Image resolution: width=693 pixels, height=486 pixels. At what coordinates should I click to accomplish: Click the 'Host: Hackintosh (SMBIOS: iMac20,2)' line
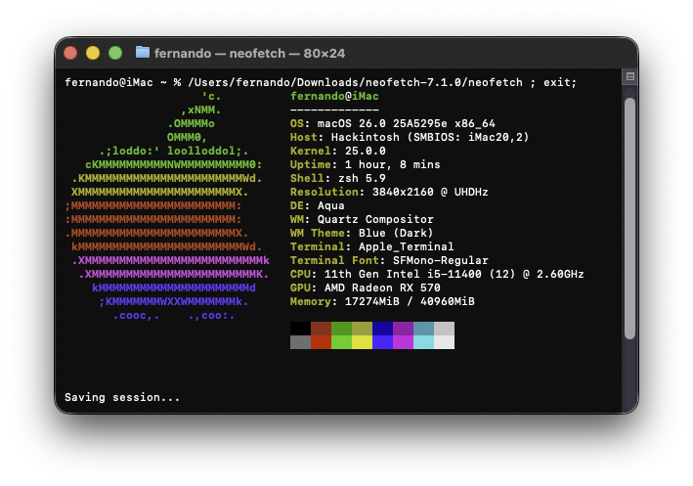pos(410,137)
